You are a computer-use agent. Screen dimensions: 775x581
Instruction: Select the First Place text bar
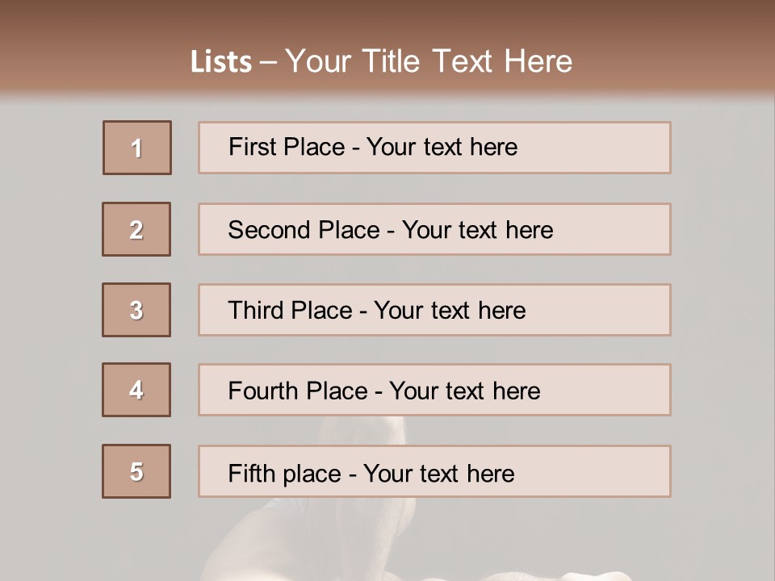(x=434, y=148)
